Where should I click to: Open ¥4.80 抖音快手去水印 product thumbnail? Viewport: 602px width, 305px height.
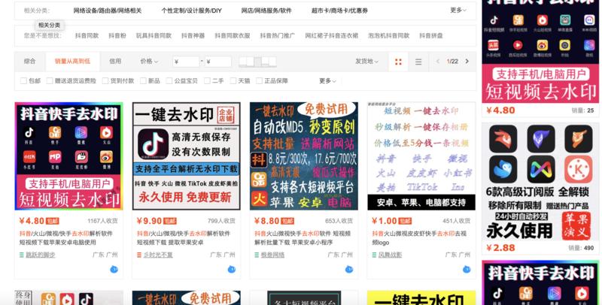[x=68, y=156]
